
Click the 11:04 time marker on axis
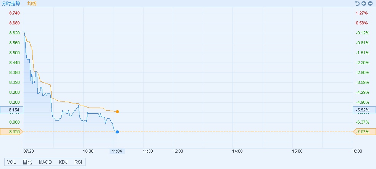click(x=117, y=151)
